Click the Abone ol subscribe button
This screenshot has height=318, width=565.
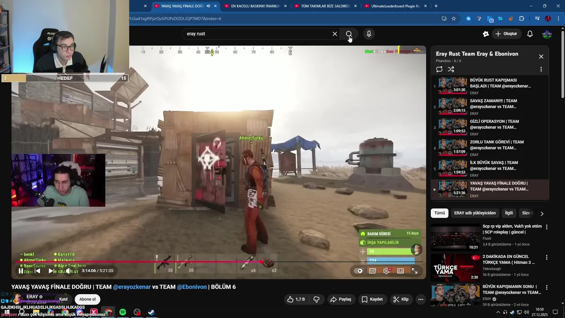tap(87, 299)
